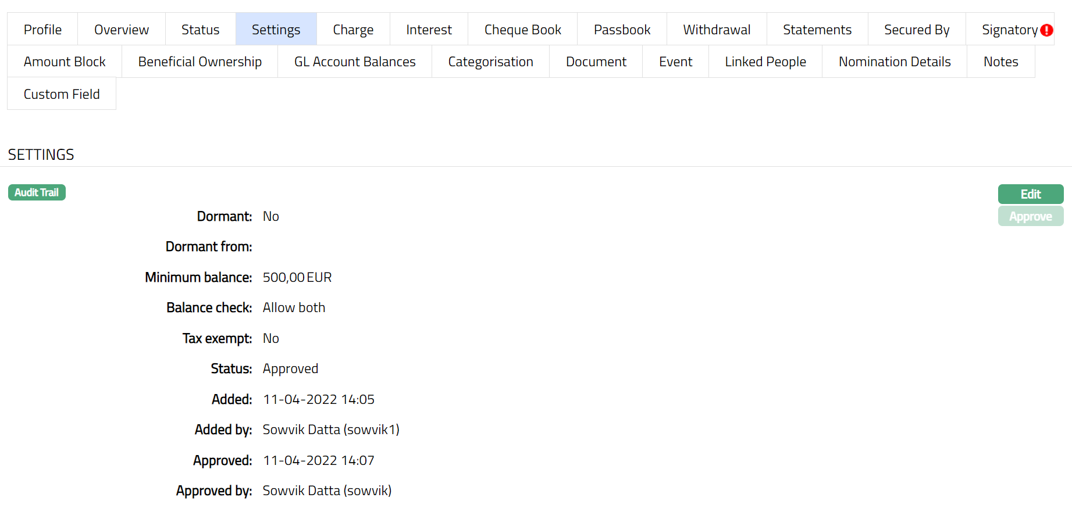View GL Account Balances tab
The width and height of the screenshot is (1072, 512).
pyautogui.click(x=355, y=62)
